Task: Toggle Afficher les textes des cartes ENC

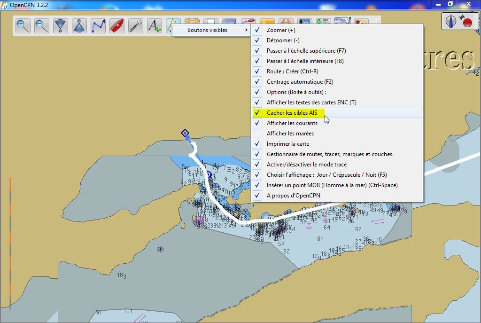Action: 337,102
